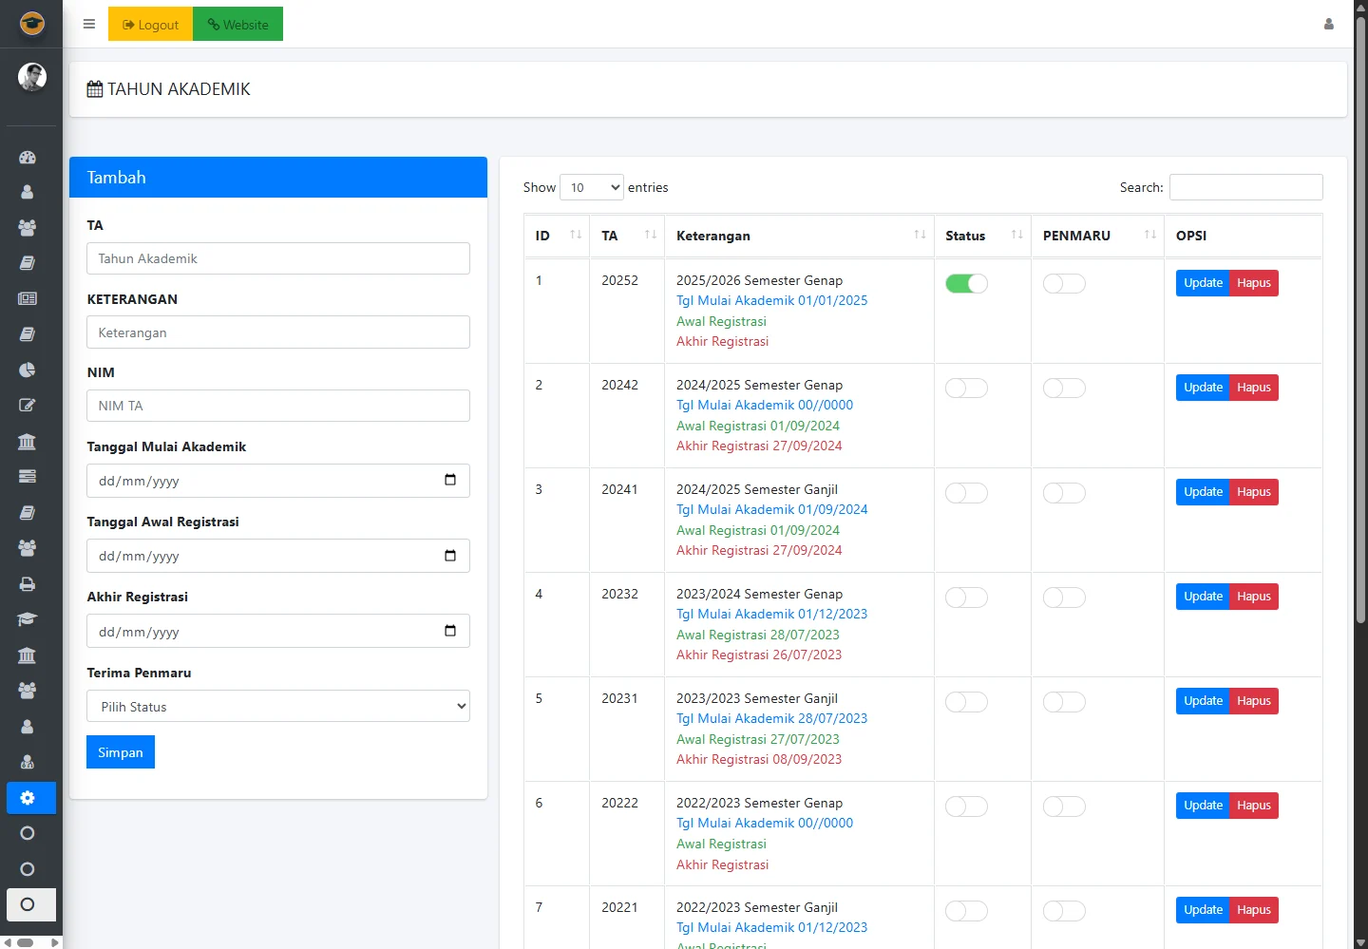Image resolution: width=1368 pixels, height=949 pixels.
Task: Disable the Status toggle for TA 20252
Action: [x=966, y=284]
